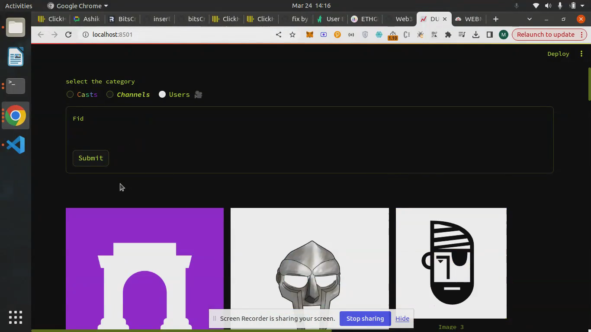Switch to fix by tab
Viewport: 591px width, 332px height.
click(296, 19)
